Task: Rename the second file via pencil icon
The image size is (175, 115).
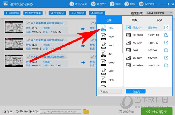Action: pyautogui.click(x=29, y=40)
